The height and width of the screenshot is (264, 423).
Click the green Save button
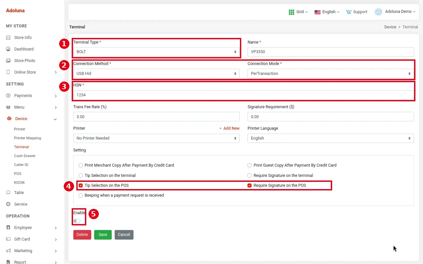pyautogui.click(x=103, y=235)
